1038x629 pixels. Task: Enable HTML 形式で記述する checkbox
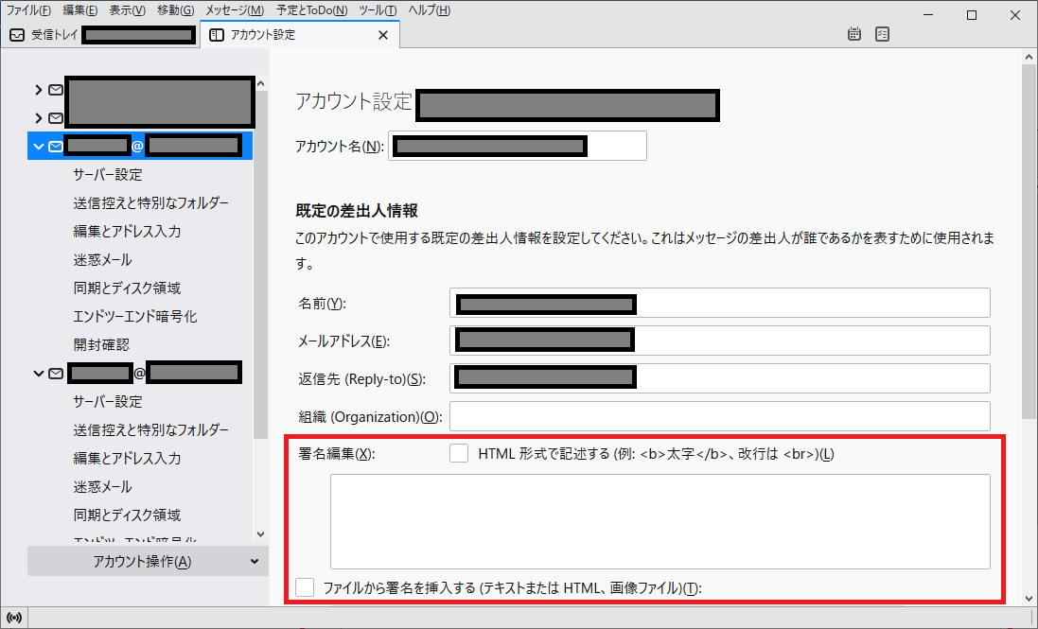pyautogui.click(x=459, y=453)
